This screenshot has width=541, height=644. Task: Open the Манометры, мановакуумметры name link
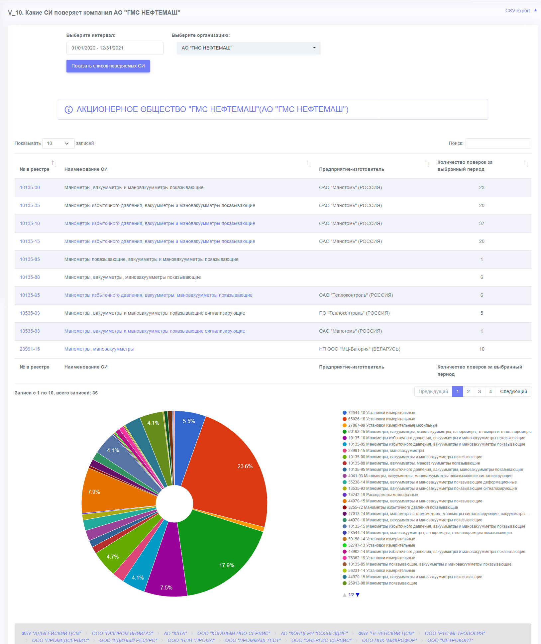pos(99,349)
